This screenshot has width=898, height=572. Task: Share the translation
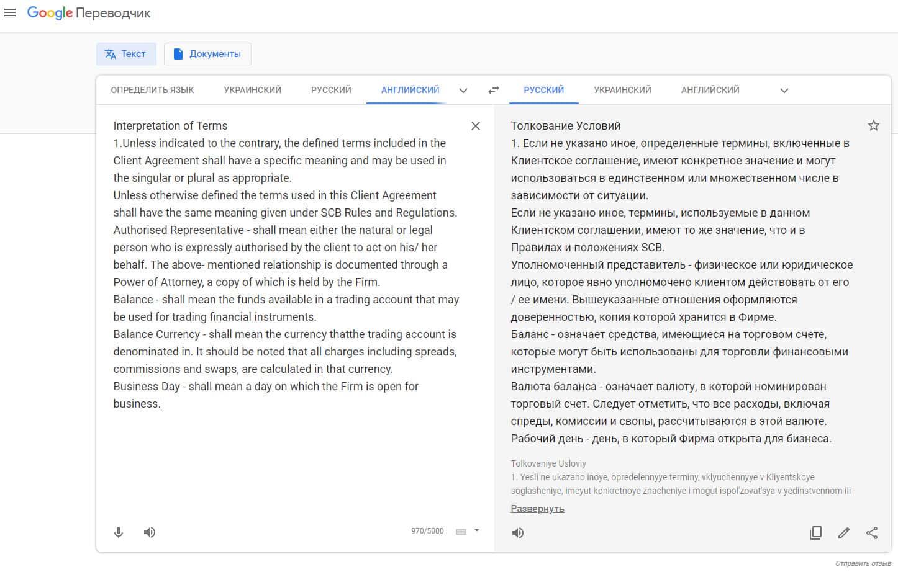(872, 533)
